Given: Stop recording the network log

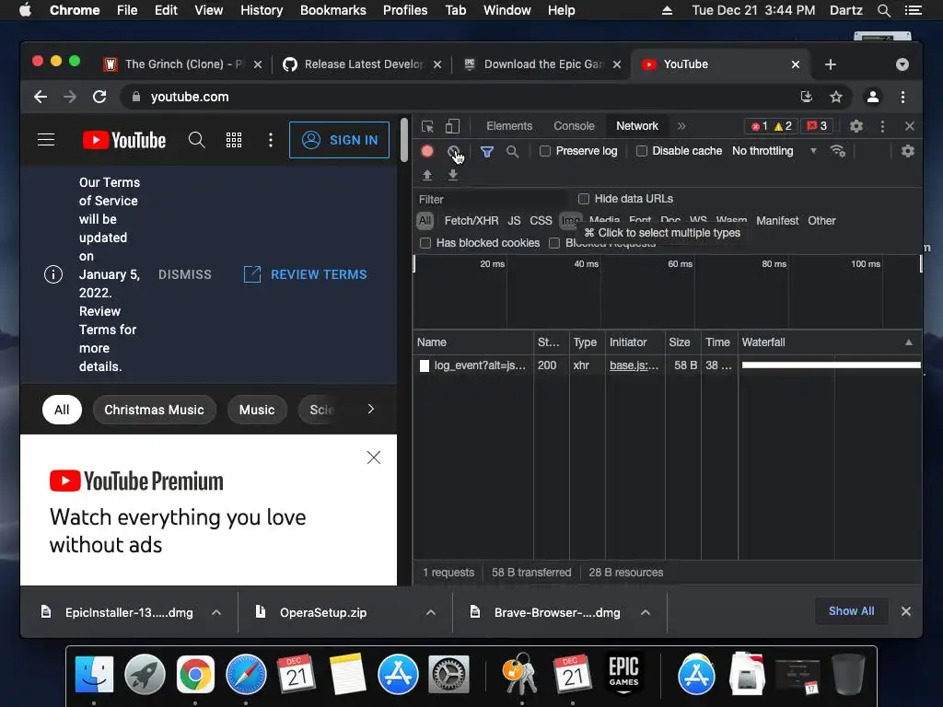Looking at the screenshot, I should [427, 152].
